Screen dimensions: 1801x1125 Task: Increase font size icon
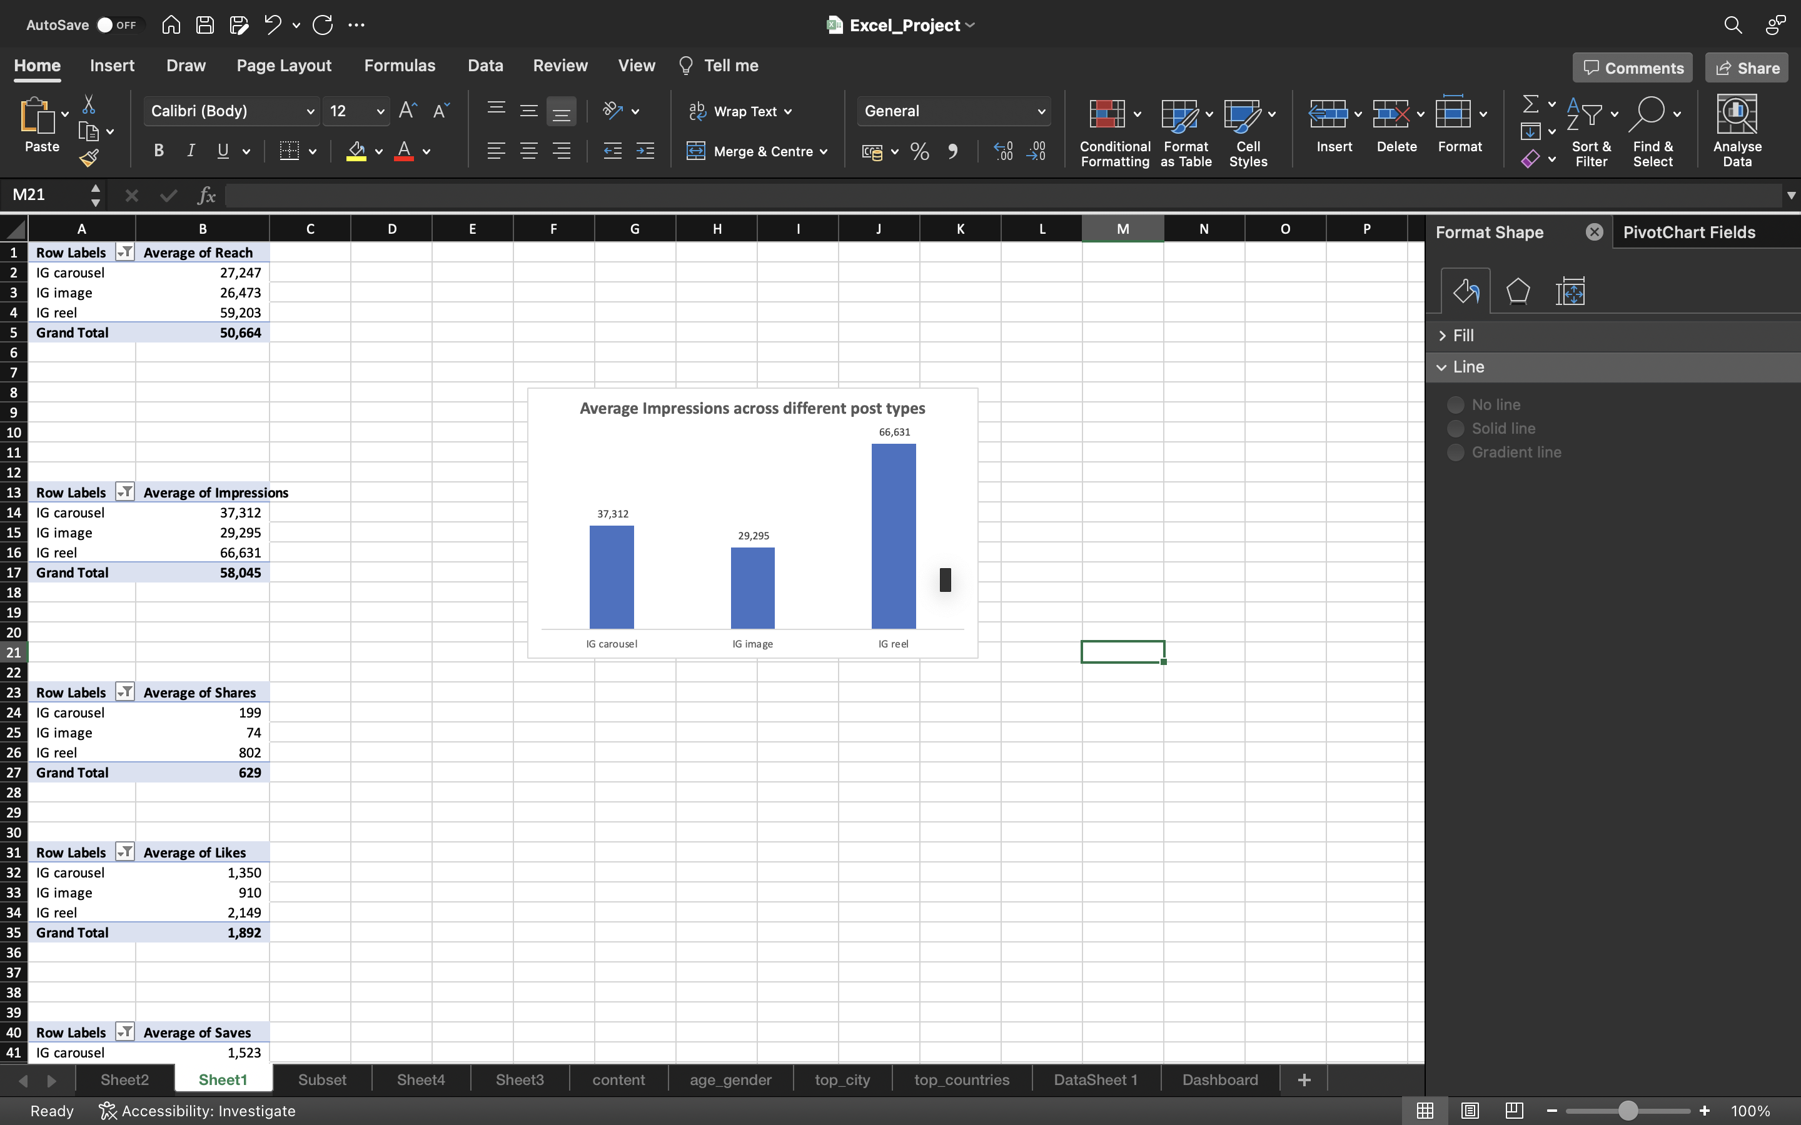click(x=408, y=111)
